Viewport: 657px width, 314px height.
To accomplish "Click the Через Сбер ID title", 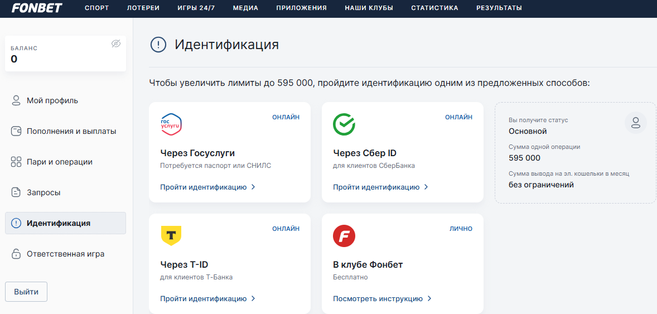I will click(x=365, y=153).
